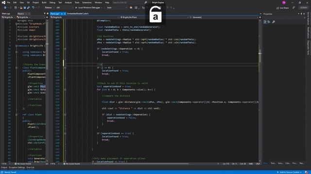Screen dimensions: 311x174
Task: Open Properties panel window position dropdown
Action: [x=298, y=14]
